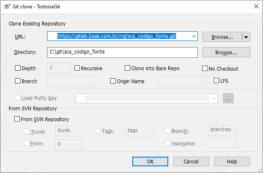This screenshot has width=263, height=173.
Task: Check the From SVN Repository option
Action: [17, 119]
